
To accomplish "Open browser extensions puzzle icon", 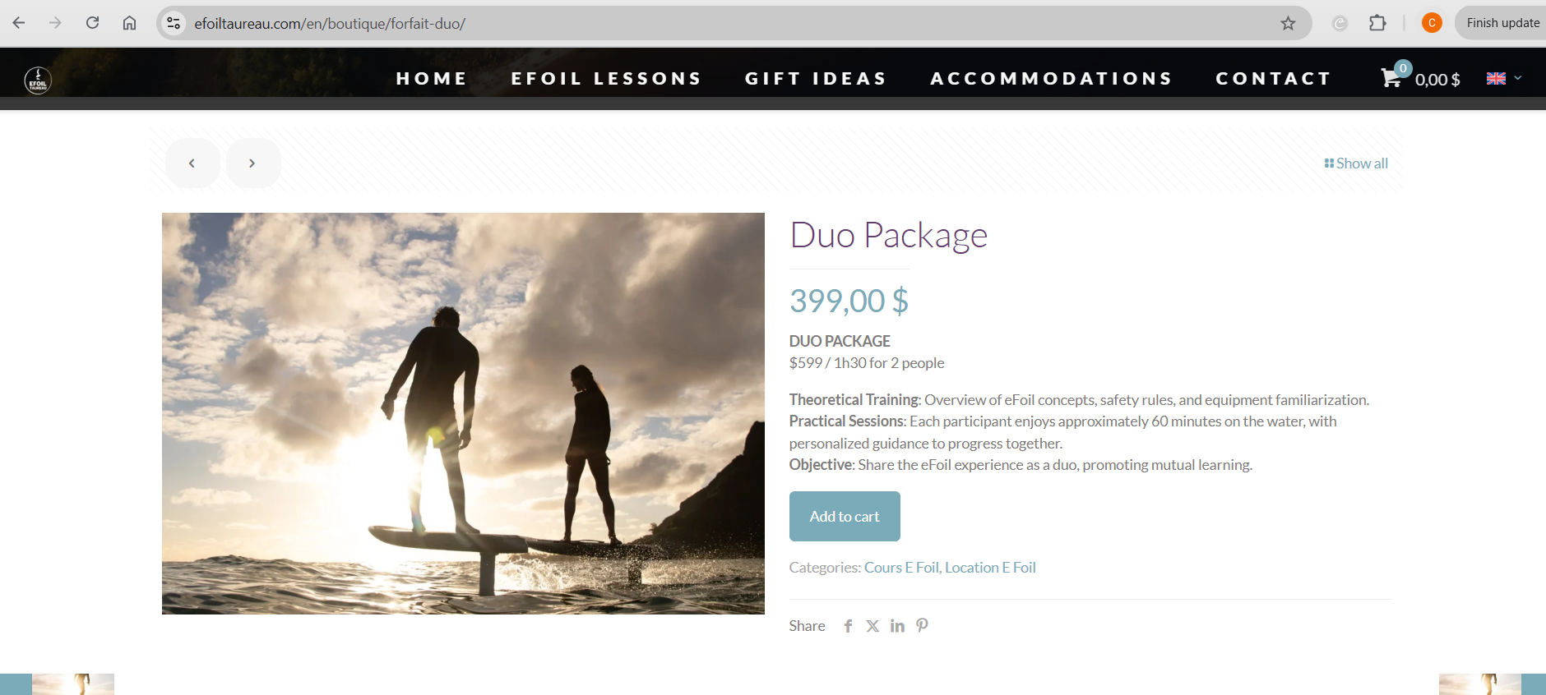I will click(1377, 23).
